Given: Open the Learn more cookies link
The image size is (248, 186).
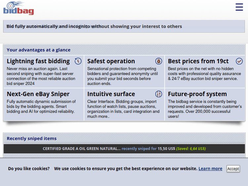Looking at the screenshot, I should tap(210, 168).
